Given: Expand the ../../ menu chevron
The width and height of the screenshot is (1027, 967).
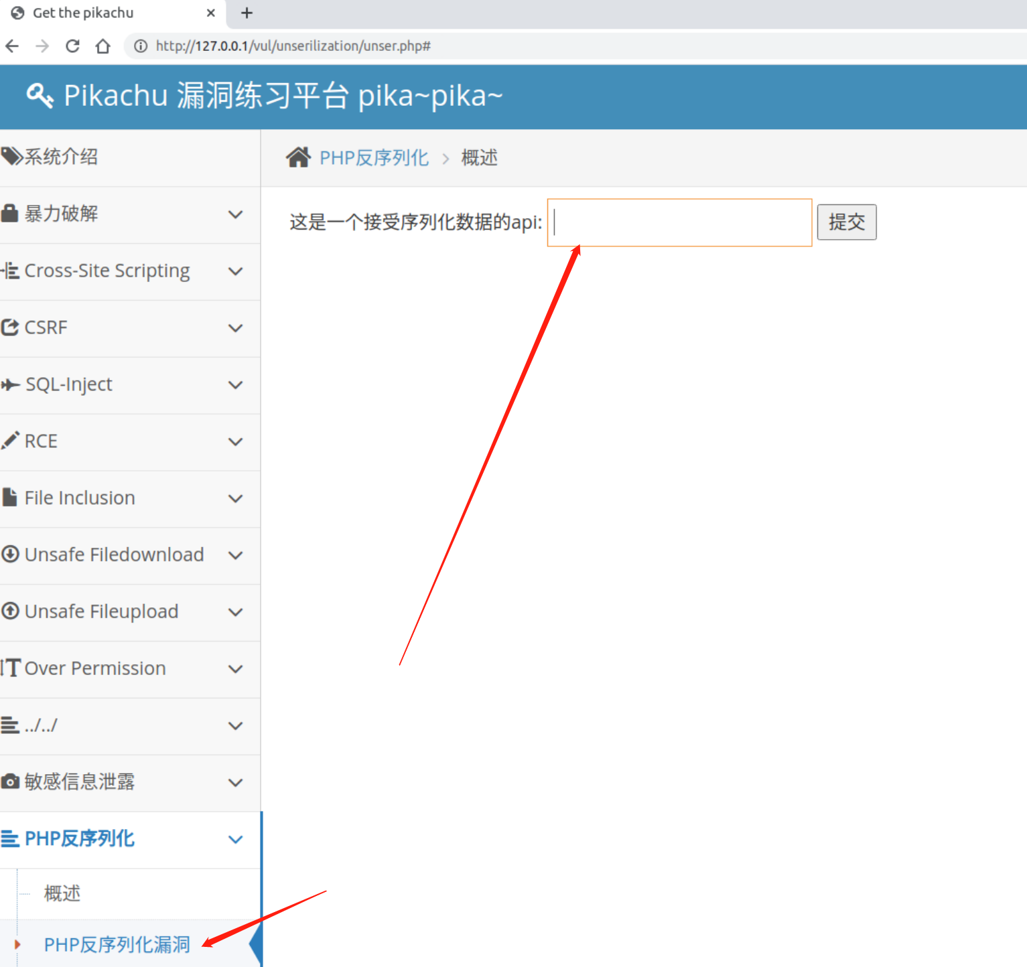Looking at the screenshot, I should (x=235, y=726).
